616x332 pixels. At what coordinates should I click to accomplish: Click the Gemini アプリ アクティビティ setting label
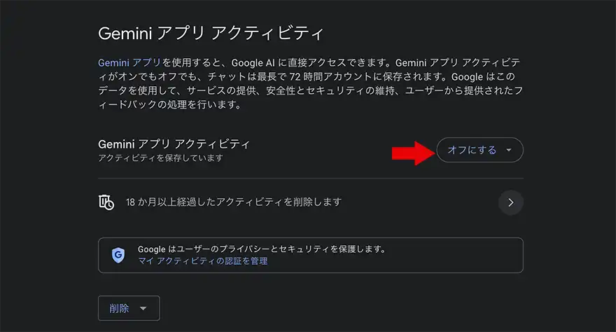click(174, 144)
